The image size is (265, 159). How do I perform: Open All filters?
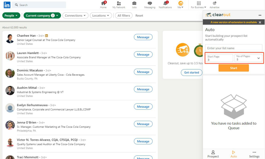[x=124, y=15]
